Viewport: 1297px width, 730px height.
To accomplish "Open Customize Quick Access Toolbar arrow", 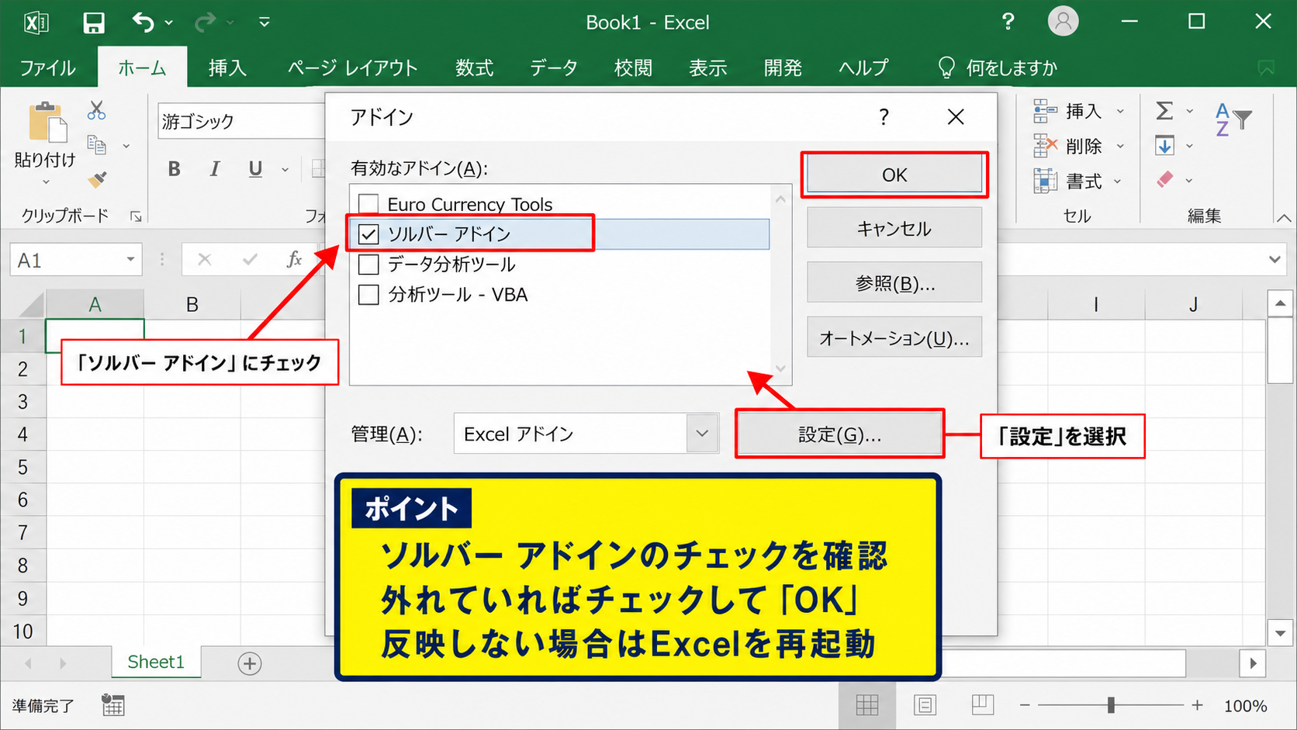I will (x=265, y=22).
